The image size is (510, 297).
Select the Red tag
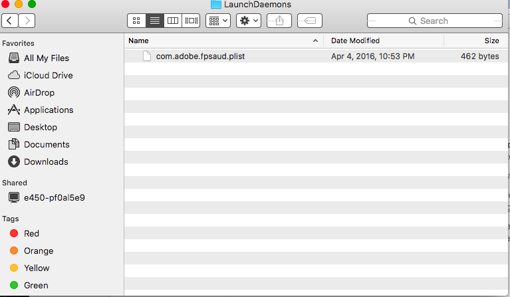pyautogui.click(x=31, y=233)
